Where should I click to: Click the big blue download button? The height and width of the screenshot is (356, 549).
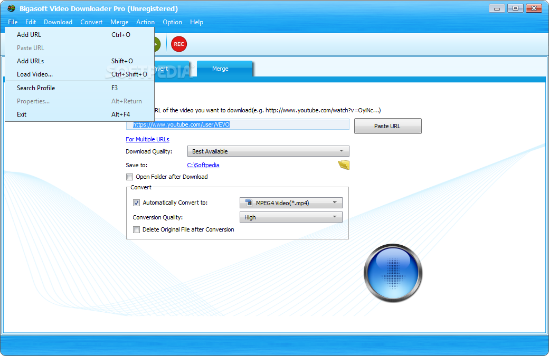393,273
